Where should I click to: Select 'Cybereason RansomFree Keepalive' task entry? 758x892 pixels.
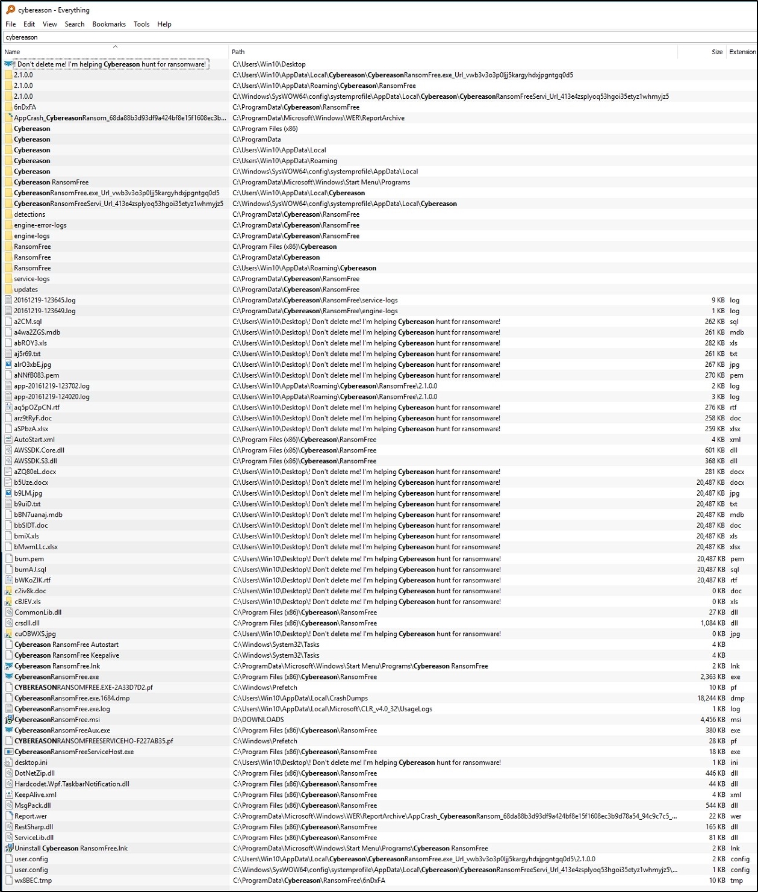point(67,655)
